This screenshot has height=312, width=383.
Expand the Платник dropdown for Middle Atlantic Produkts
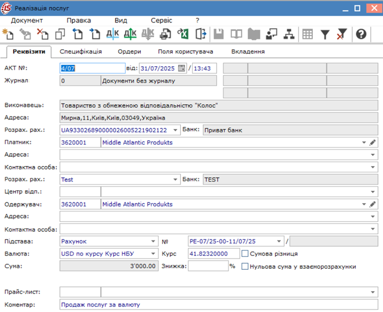tap(364, 143)
